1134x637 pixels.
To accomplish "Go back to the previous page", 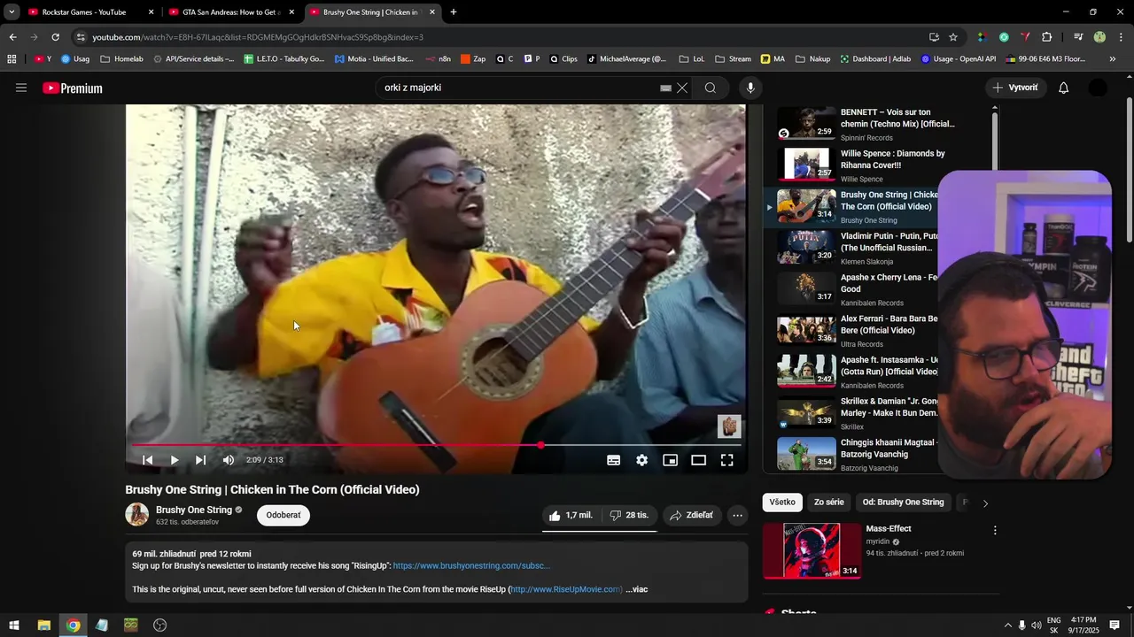I will (x=12, y=37).
